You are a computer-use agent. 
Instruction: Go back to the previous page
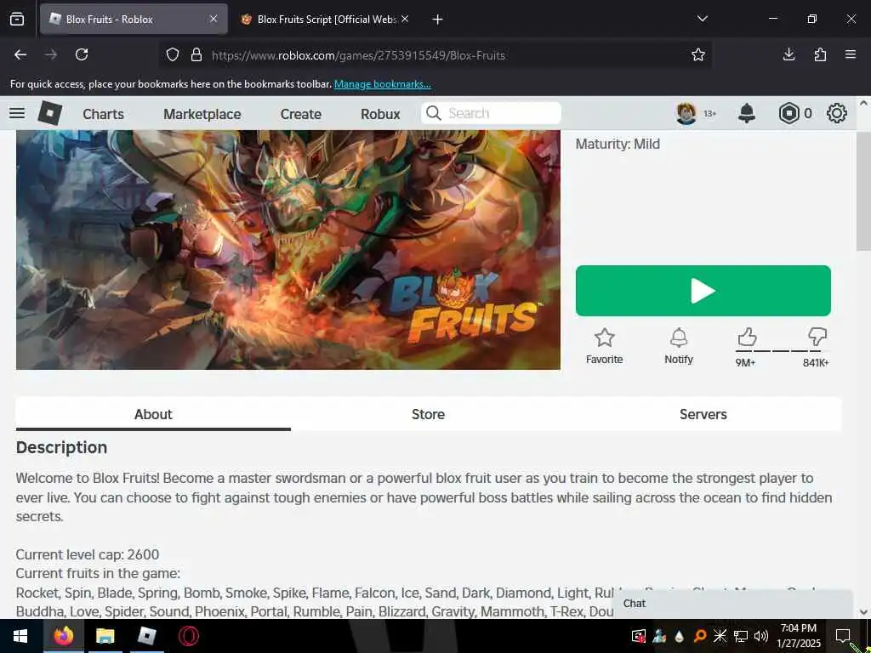click(20, 54)
